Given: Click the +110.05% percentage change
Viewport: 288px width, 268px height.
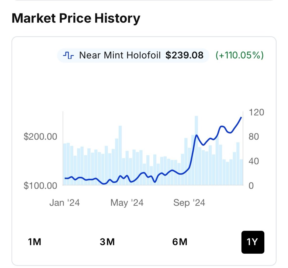Looking at the screenshot, I should pos(240,55).
